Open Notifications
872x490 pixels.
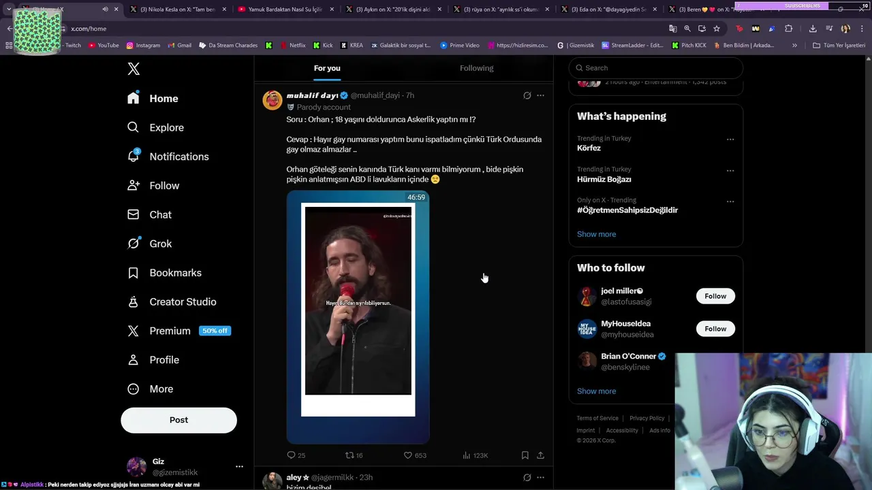tap(168, 157)
